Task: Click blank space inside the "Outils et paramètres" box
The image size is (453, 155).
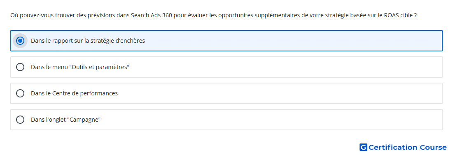Action: 289,67
